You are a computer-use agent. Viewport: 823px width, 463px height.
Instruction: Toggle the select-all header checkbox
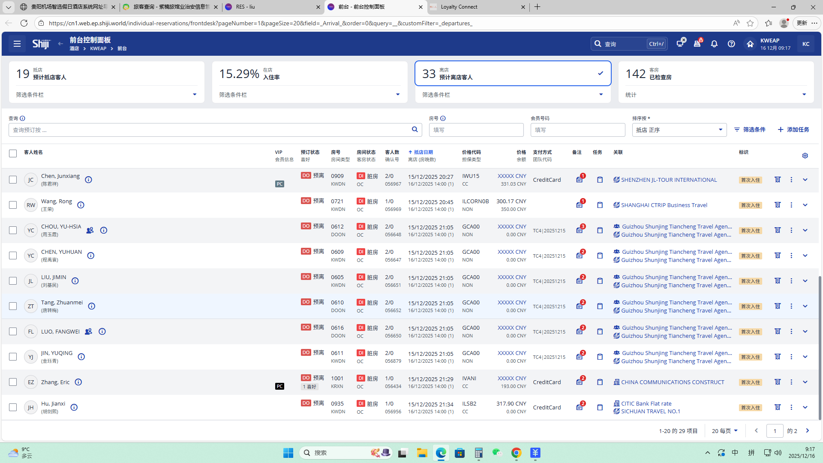[x=13, y=153]
